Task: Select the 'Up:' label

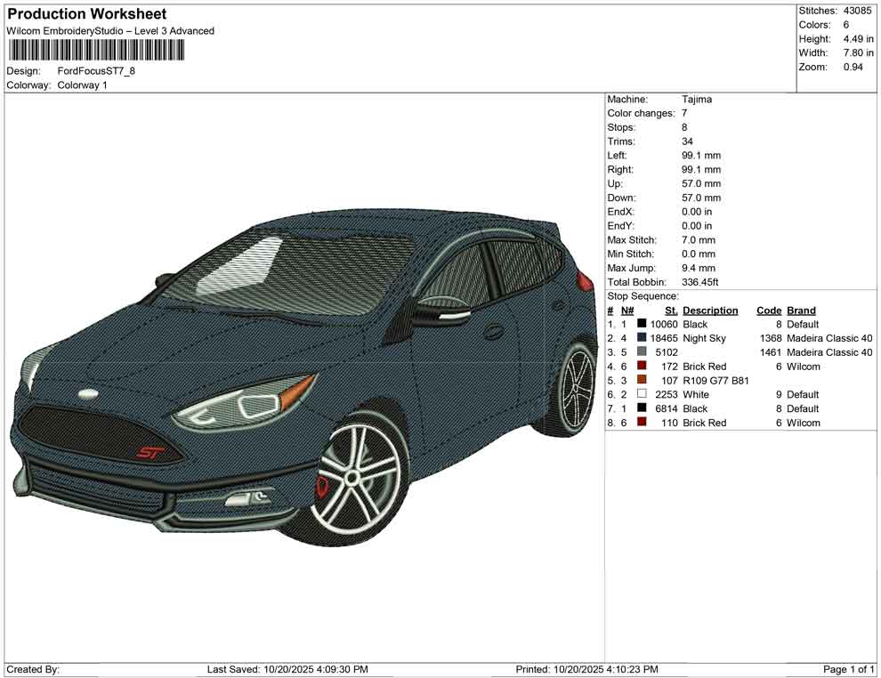Action: [615, 183]
